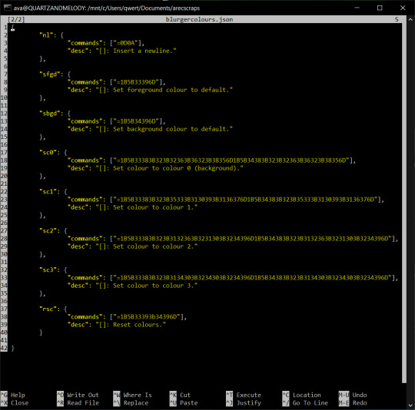This screenshot has height=410, width=415.
Task: Click the scroll up arrow of scrollbar
Action: pyautogui.click(x=410, y=19)
